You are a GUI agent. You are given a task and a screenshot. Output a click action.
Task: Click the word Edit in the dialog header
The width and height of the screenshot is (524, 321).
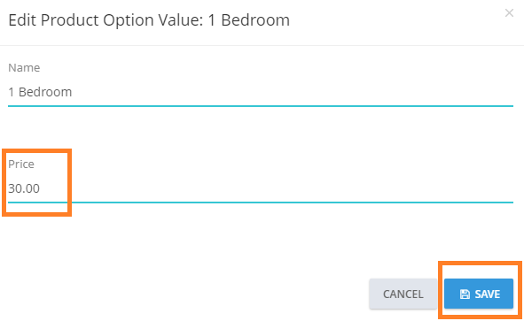tap(22, 20)
